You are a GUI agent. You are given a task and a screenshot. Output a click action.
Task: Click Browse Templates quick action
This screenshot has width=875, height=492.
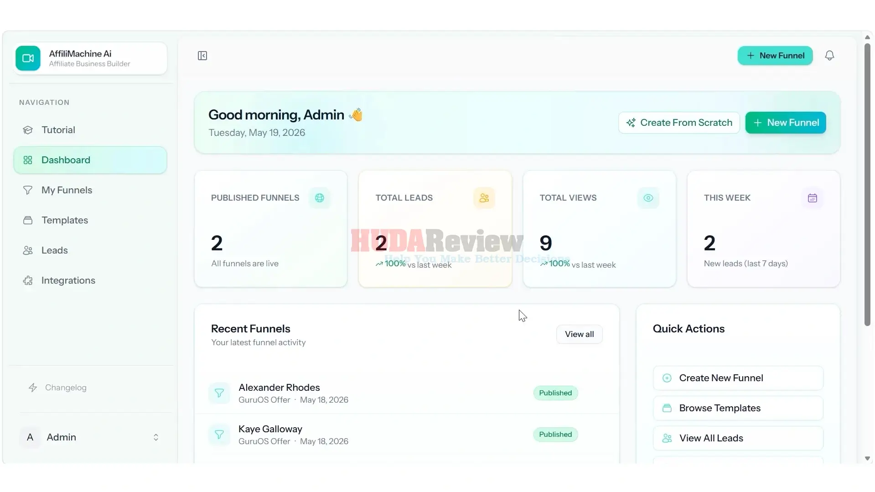click(x=738, y=408)
